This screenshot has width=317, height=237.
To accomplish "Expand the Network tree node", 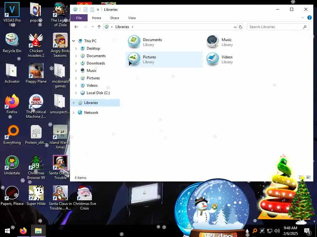I will 74,113.
